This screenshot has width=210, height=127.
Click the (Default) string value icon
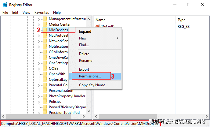[x=97, y=27]
